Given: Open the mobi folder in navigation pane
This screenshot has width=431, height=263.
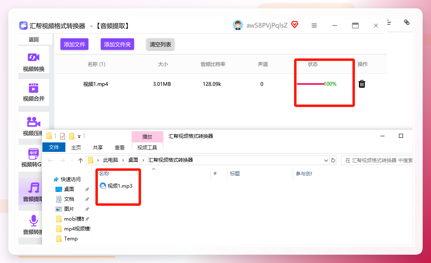Looking at the screenshot, I should (x=74, y=219).
